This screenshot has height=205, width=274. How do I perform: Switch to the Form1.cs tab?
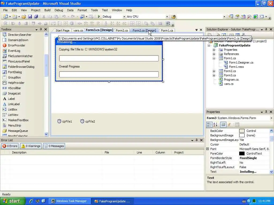167,30
